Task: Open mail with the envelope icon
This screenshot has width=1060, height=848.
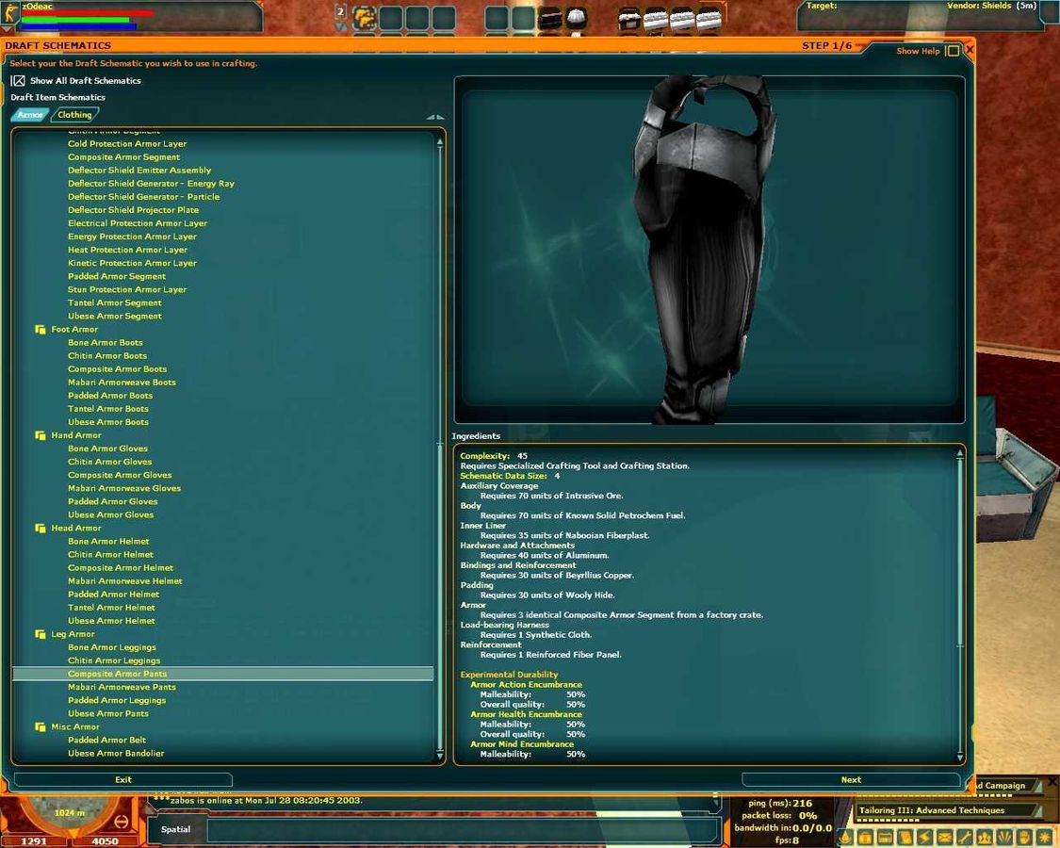Action: pos(944,837)
